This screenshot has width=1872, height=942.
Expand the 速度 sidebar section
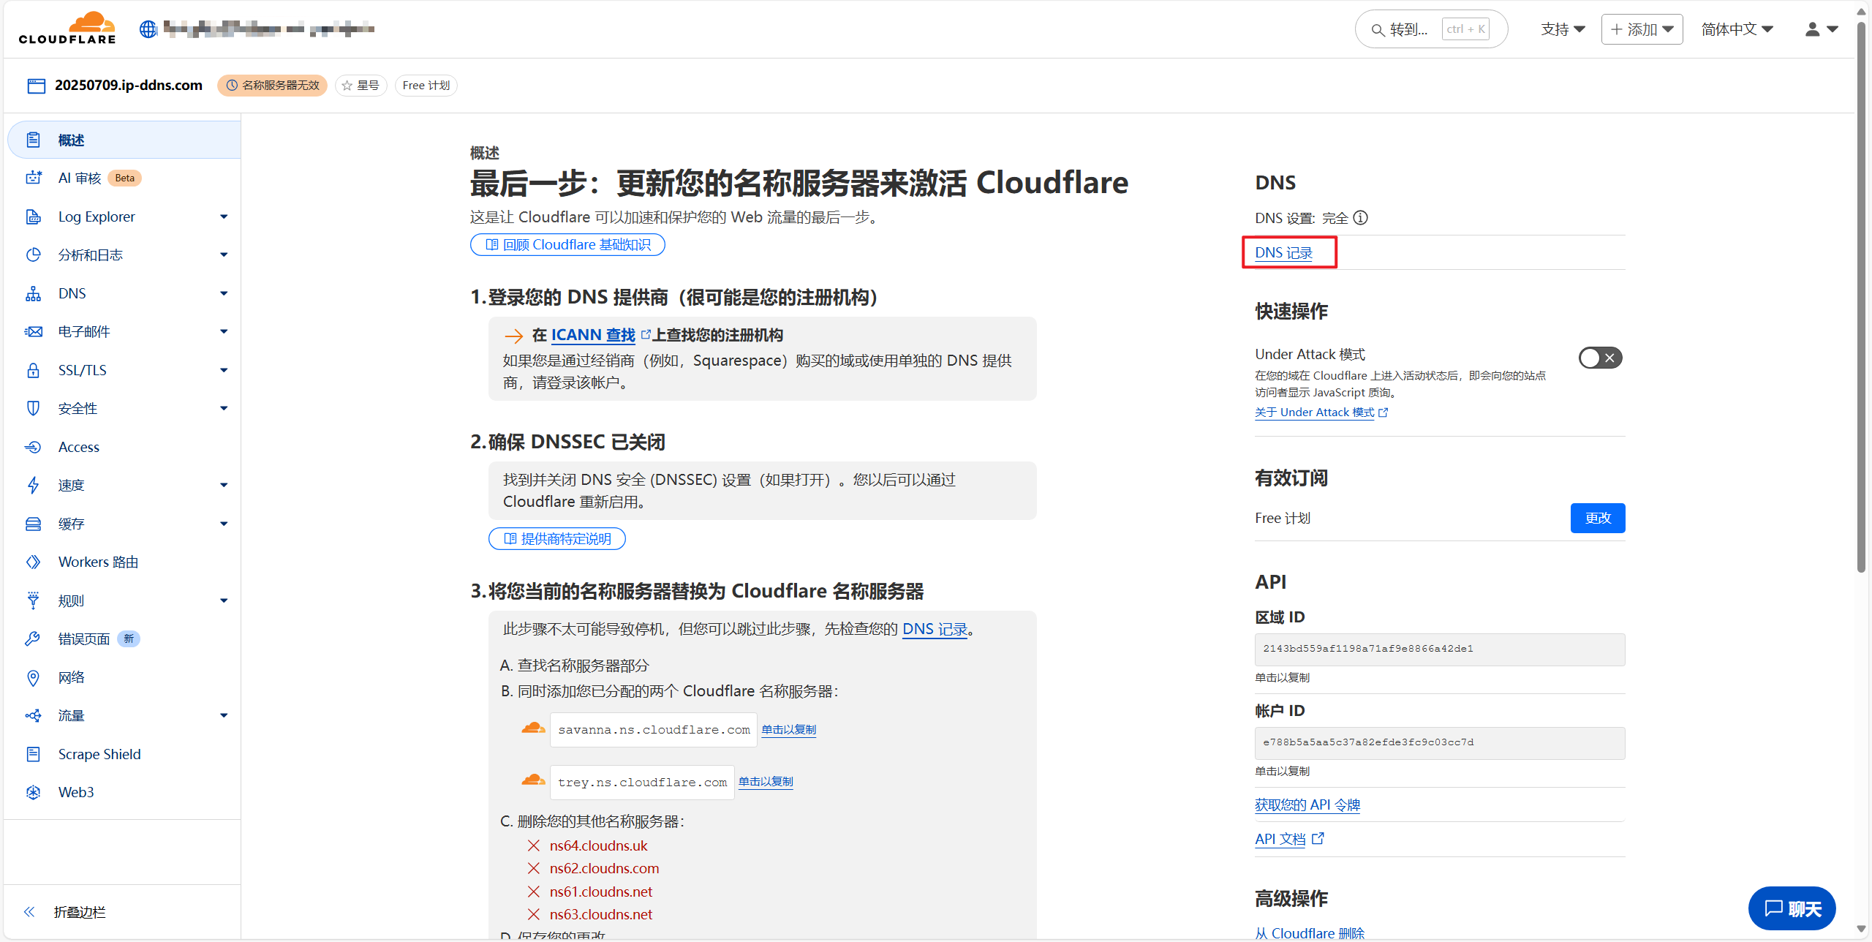(224, 485)
